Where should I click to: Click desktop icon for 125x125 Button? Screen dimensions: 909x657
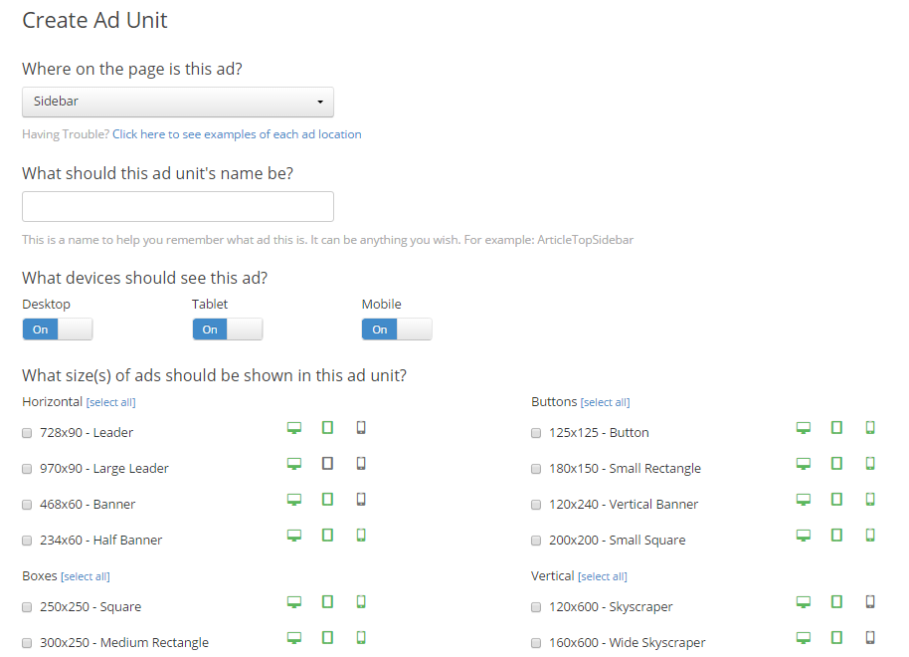(x=803, y=428)
